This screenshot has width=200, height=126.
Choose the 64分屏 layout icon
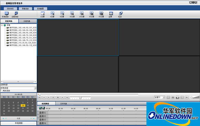pos(101,14)
